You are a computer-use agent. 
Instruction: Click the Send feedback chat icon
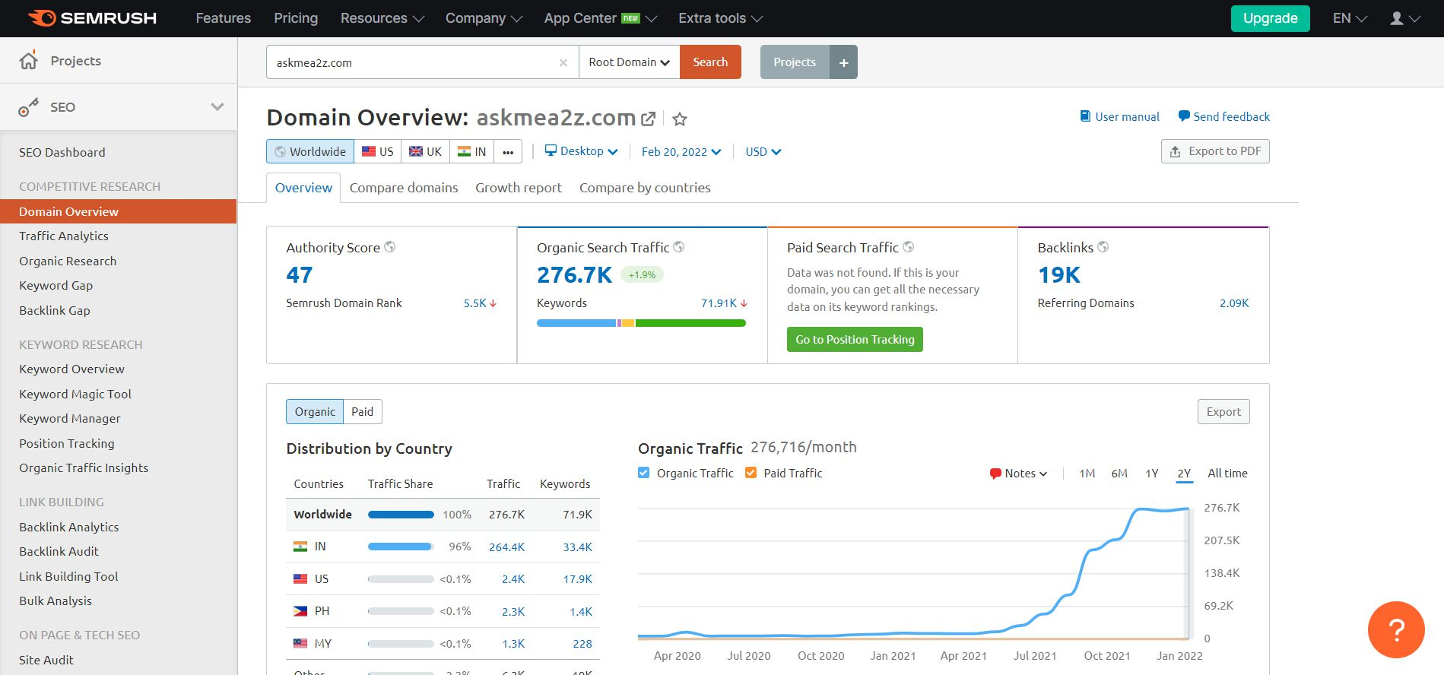[1184, 116]
